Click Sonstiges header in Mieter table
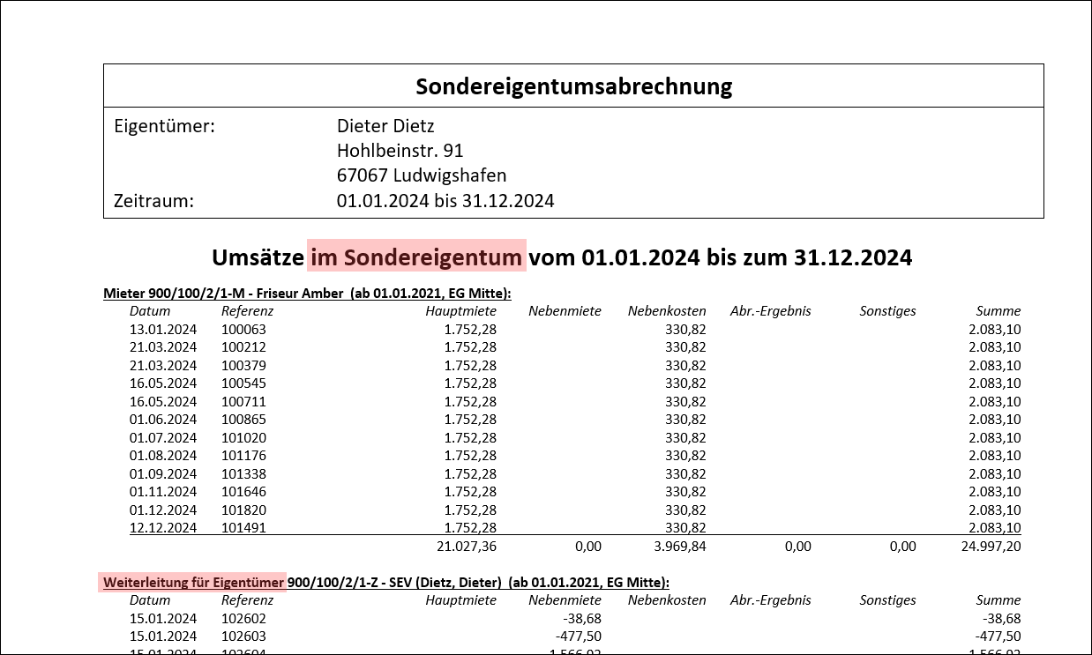The height and width of the screenshot is (655, 1092). 887,310
